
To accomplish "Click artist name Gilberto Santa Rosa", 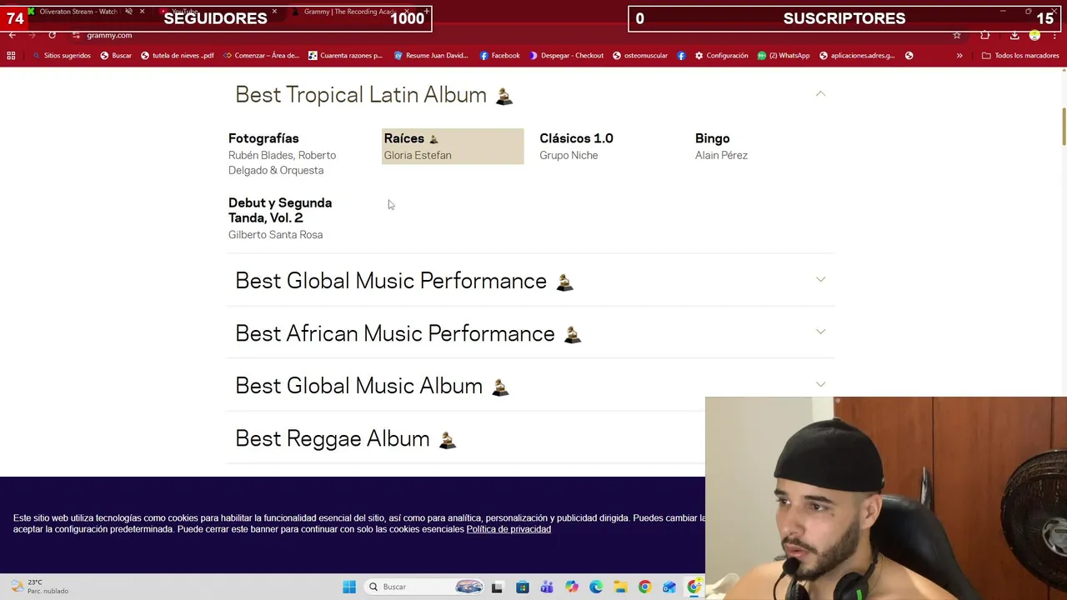I will [275, 235].
